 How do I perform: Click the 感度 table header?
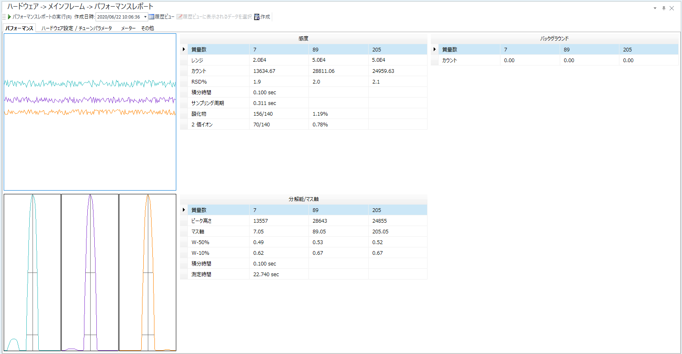click(x=304, y=39)
